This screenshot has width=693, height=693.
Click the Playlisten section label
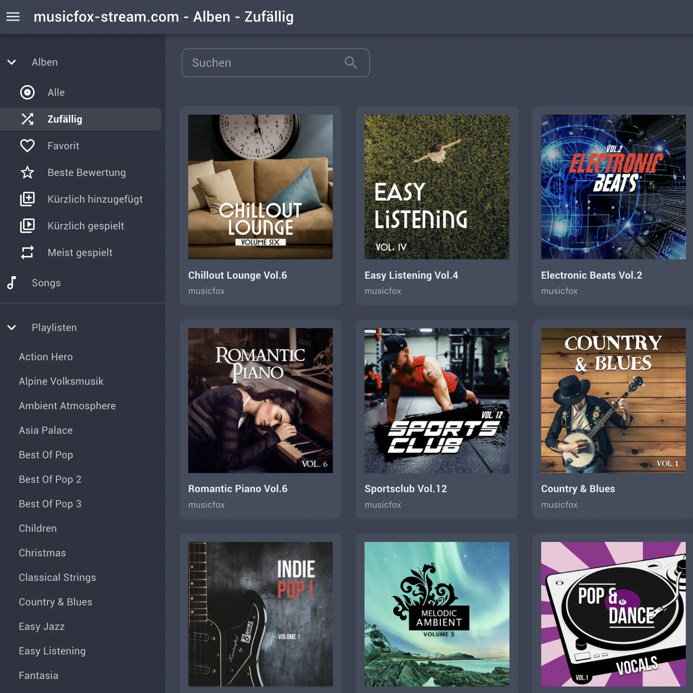point(54,327)
